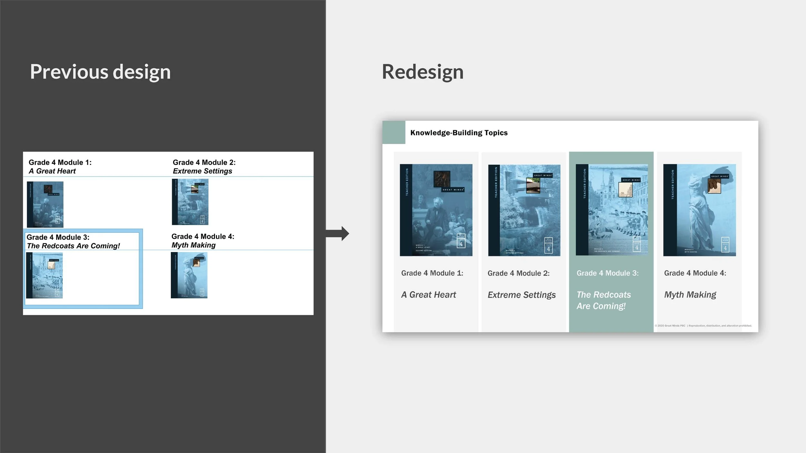Select the large A Great Heart cover in redesign
The image size is (806, 453).
coord(436,210)
